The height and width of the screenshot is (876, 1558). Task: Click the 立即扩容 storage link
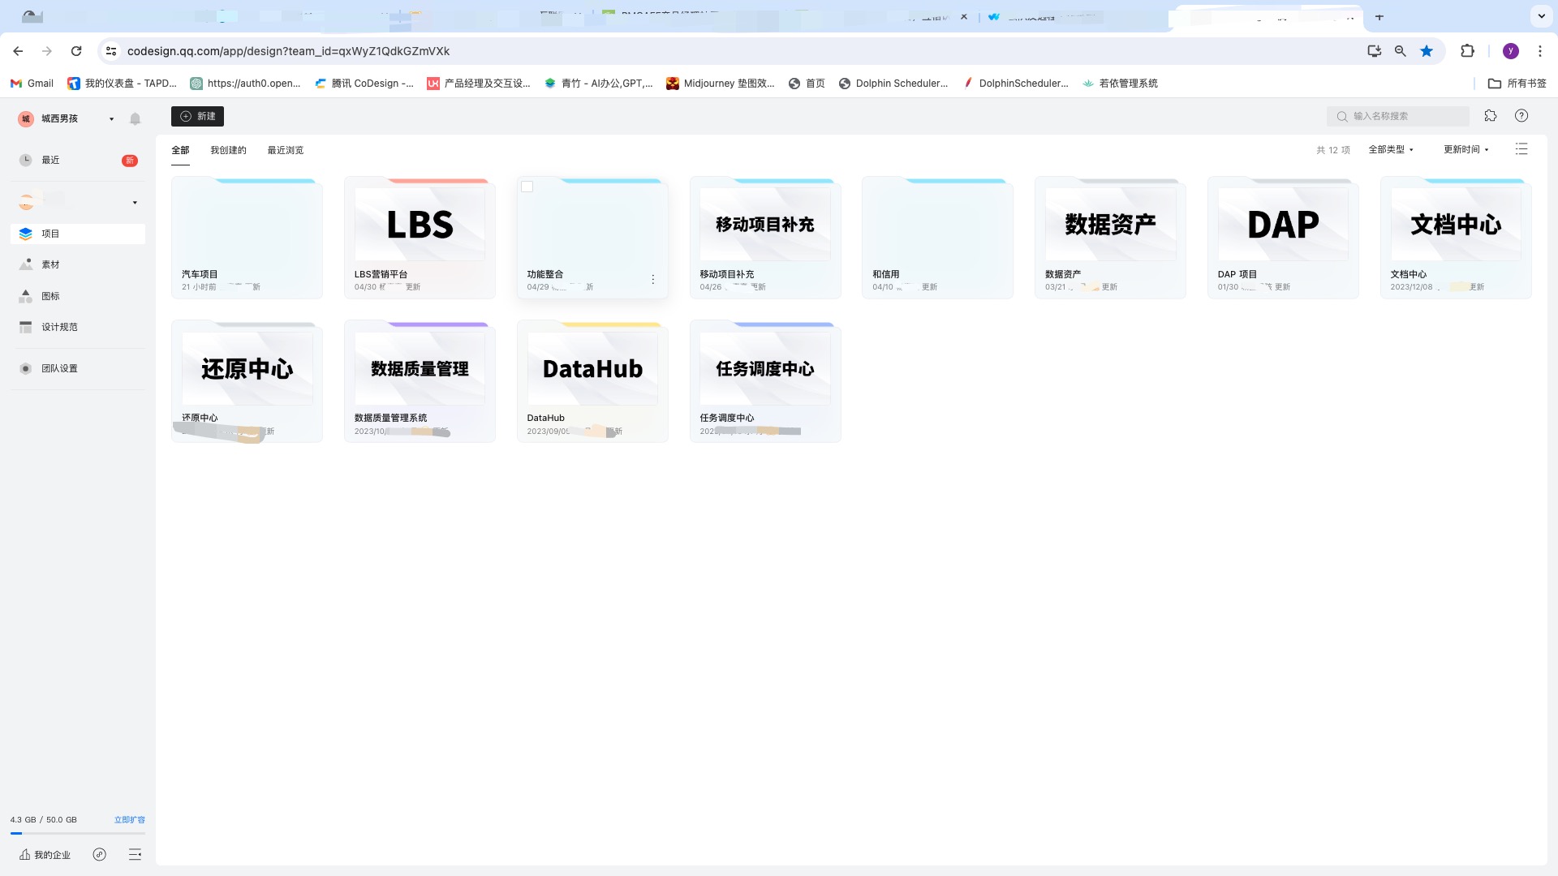coord(130,819)
